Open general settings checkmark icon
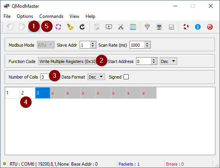The height and width of the screenshot is (168, 220). tap(171, 27)
